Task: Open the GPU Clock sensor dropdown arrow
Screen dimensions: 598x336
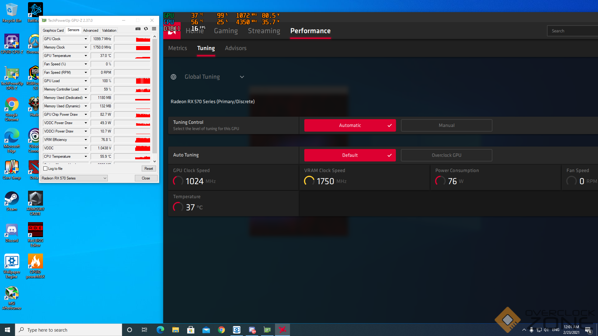Action: tap(86, 39)
